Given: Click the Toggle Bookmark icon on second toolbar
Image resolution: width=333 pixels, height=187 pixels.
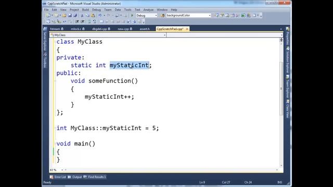Looking at the screenshot, I should pos(101,21).
